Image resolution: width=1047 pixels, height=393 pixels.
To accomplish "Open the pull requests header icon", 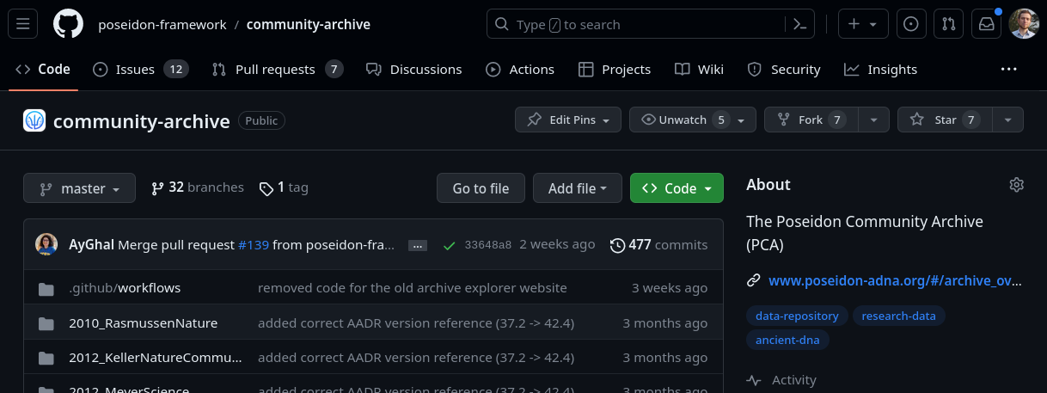I will 949,24.
